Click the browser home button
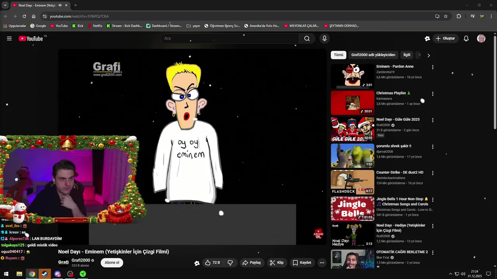This screenshot has height=279, width=497. (34, 16)
